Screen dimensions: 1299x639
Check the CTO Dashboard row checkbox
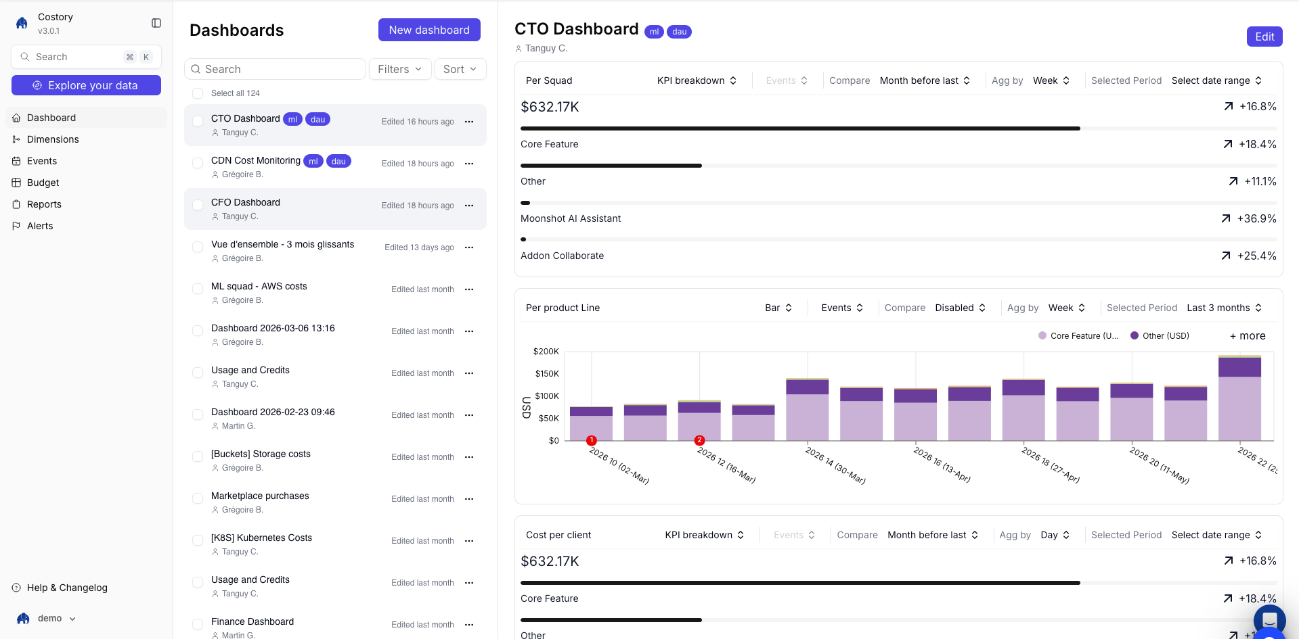tap(198, 122)
